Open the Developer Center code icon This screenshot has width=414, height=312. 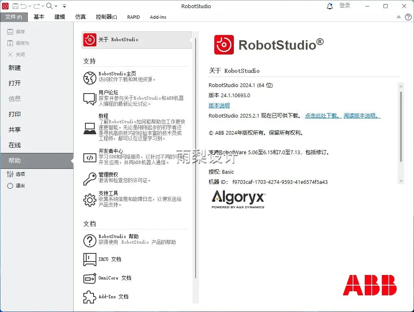click(90, 158)
